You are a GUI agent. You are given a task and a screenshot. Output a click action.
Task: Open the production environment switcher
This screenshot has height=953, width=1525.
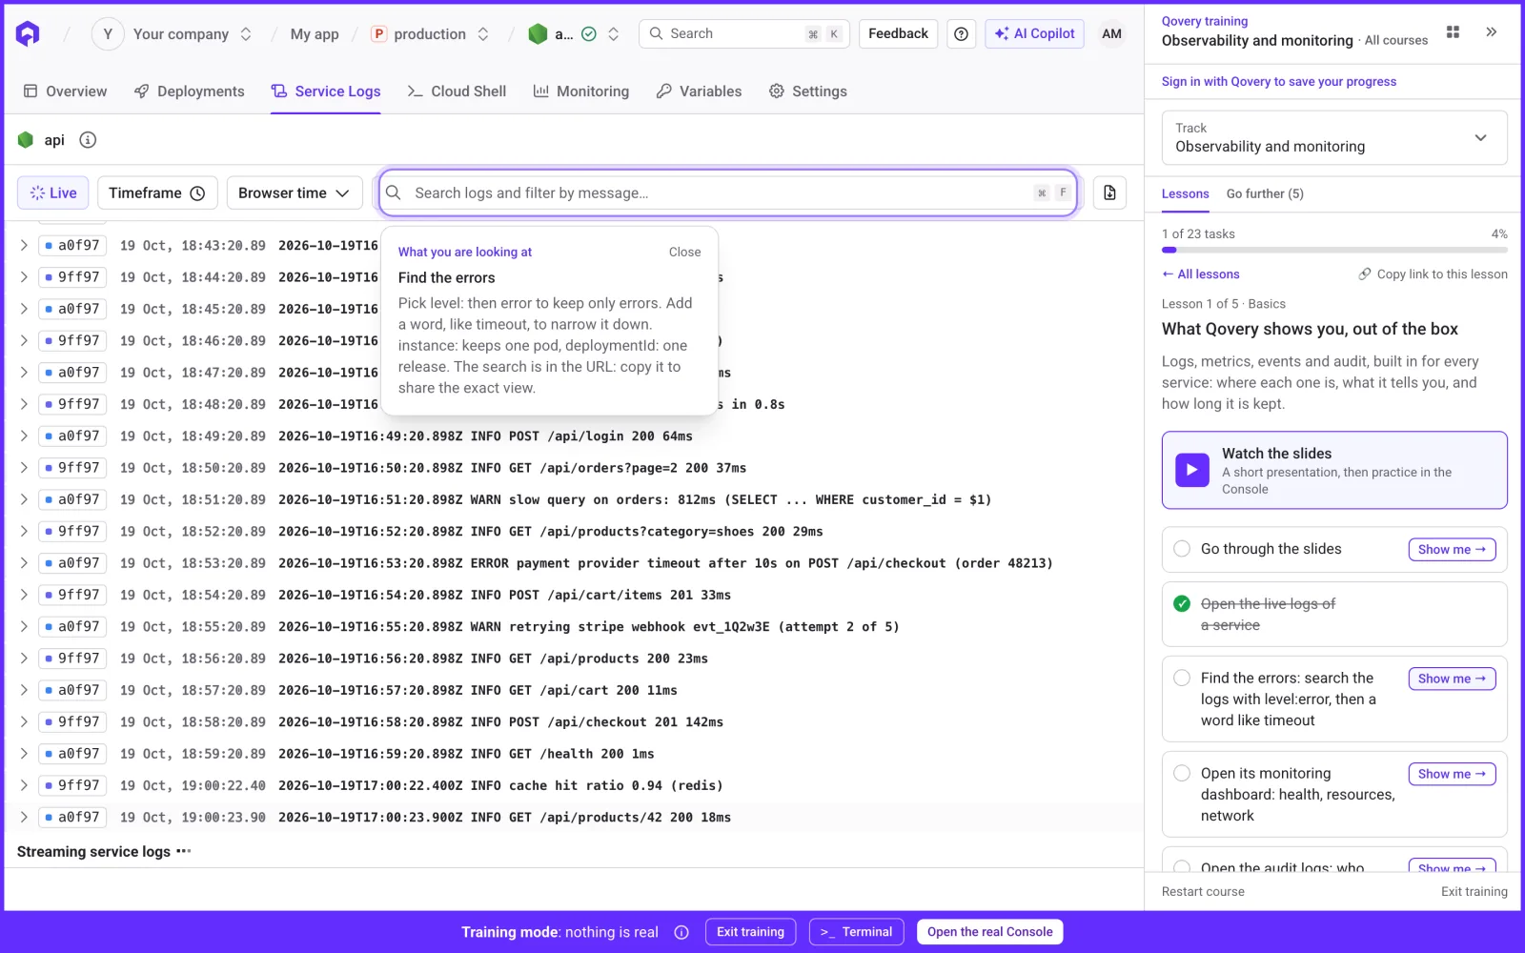point(483,34)
